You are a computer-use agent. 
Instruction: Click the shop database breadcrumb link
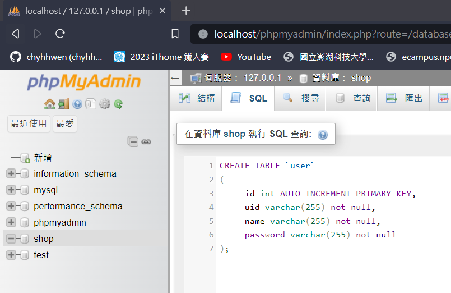coord(361,78)
